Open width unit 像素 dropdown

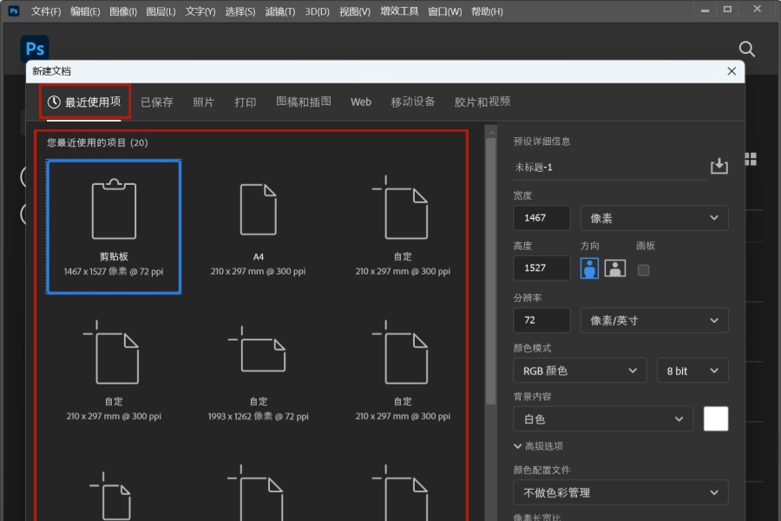click(654, 218)
